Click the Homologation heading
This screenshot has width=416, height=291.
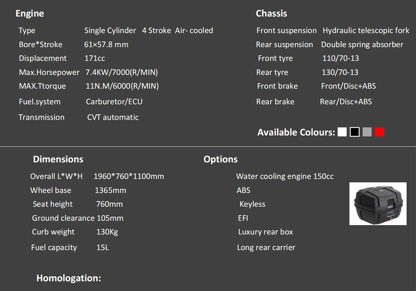click(x=69, y=278)
